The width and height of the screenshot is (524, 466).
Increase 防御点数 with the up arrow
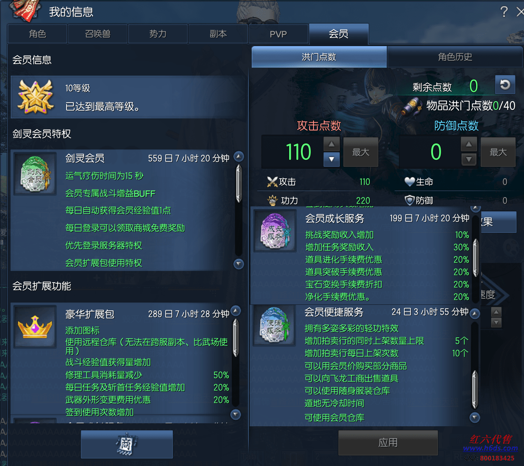point(469,144)
